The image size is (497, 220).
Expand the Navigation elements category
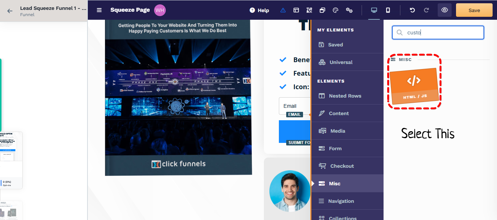(x=341, y=201)
